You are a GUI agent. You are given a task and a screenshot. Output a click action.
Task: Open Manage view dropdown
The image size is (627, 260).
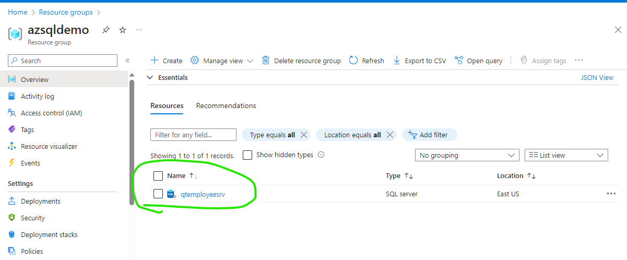pyautogui.click(x=222, y=61)
